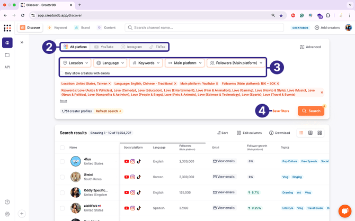Open Chrome three-dot menu

(x=350, y=15)
